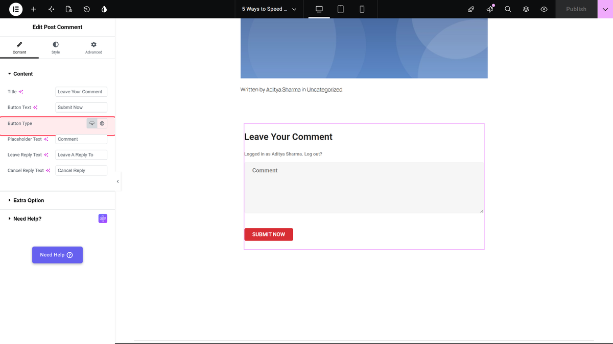Open page title dropdown '5 Ways to Speed'
Screen dimensions: 613x344
(269, 9)
